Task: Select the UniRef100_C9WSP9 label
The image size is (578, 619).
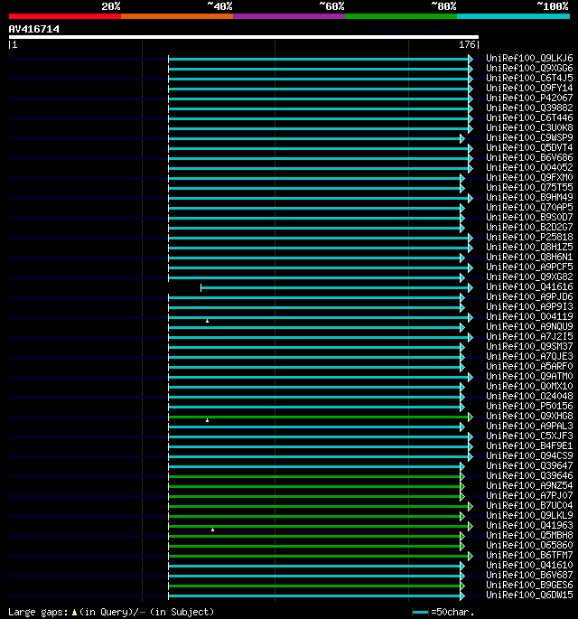Action: pos(529,137)
